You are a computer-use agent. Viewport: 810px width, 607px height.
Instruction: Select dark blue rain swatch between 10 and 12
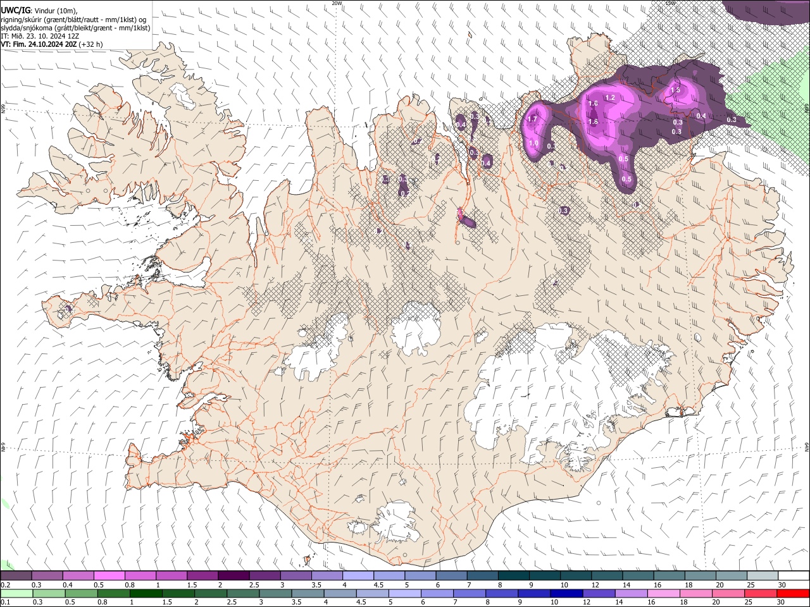pos(566,593)
